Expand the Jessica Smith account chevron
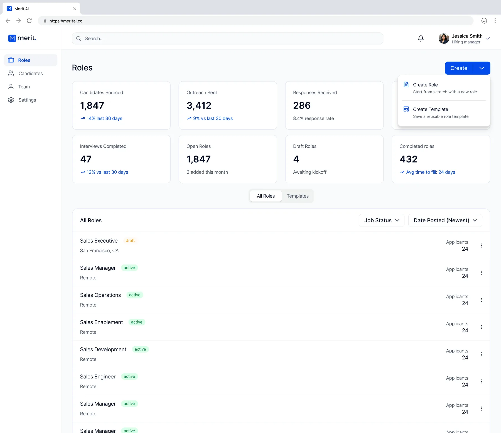This screenshot has height=433, width=501. (488, 38)
